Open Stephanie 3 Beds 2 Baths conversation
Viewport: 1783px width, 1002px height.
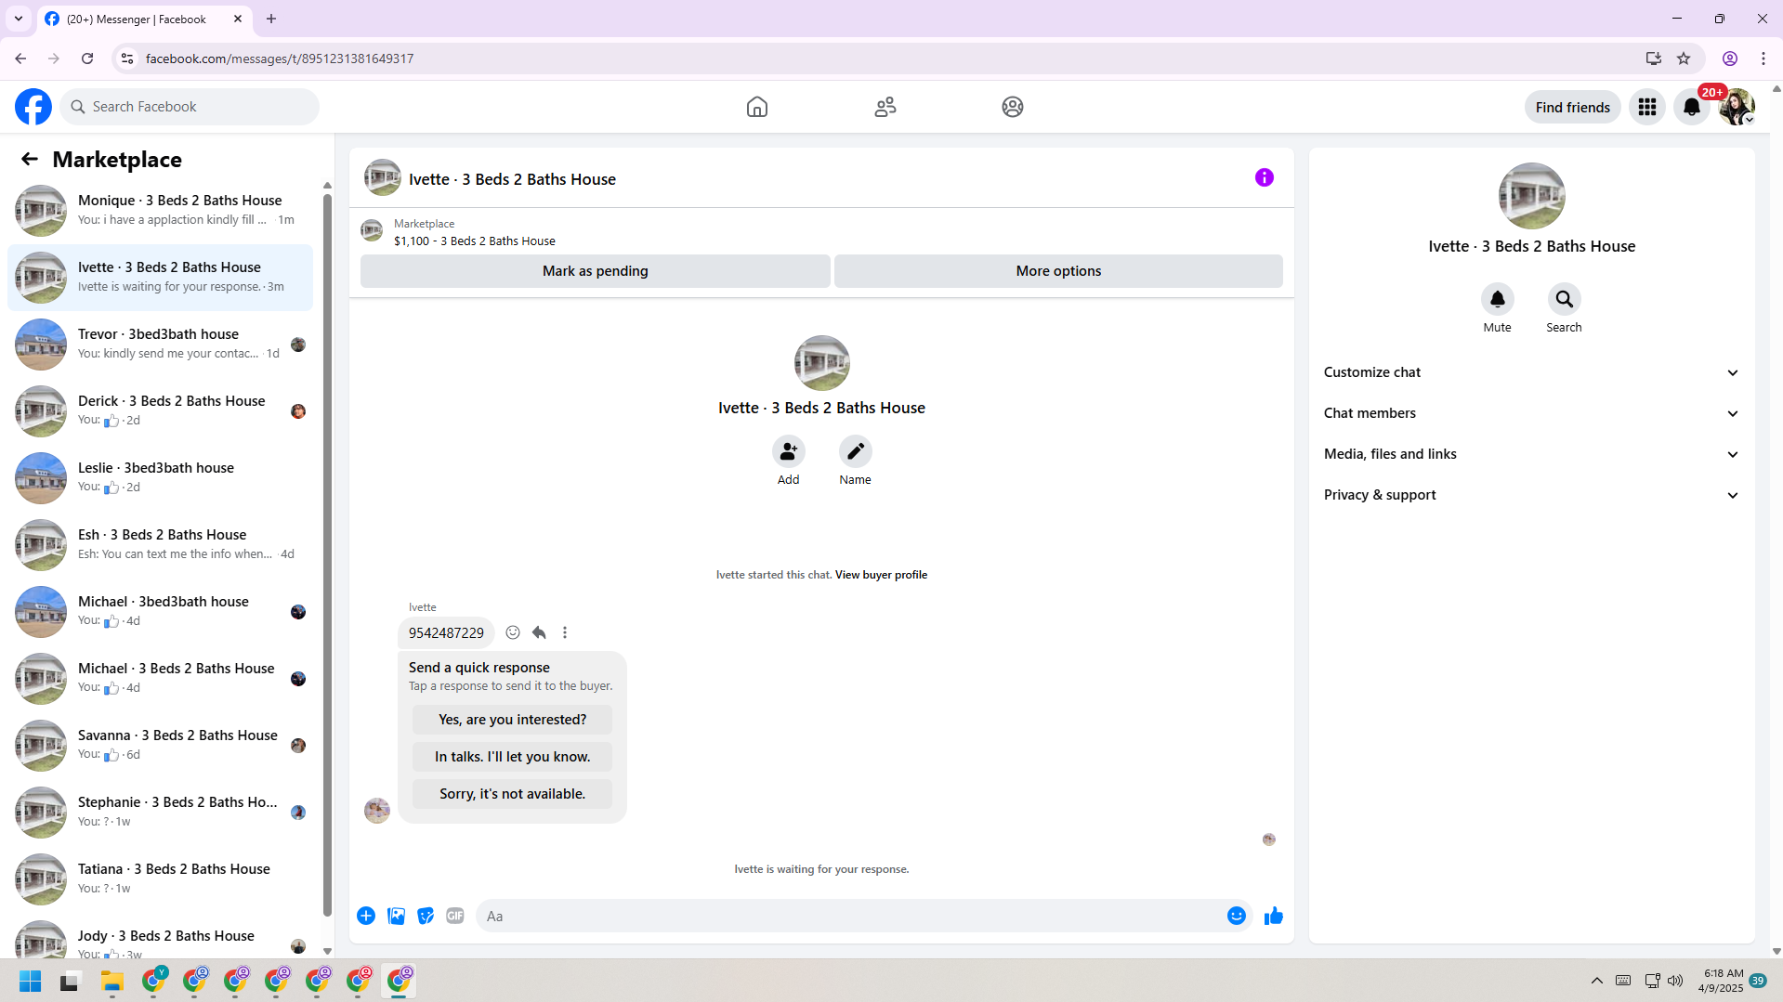pyautogui.click(x=161, y=813)
